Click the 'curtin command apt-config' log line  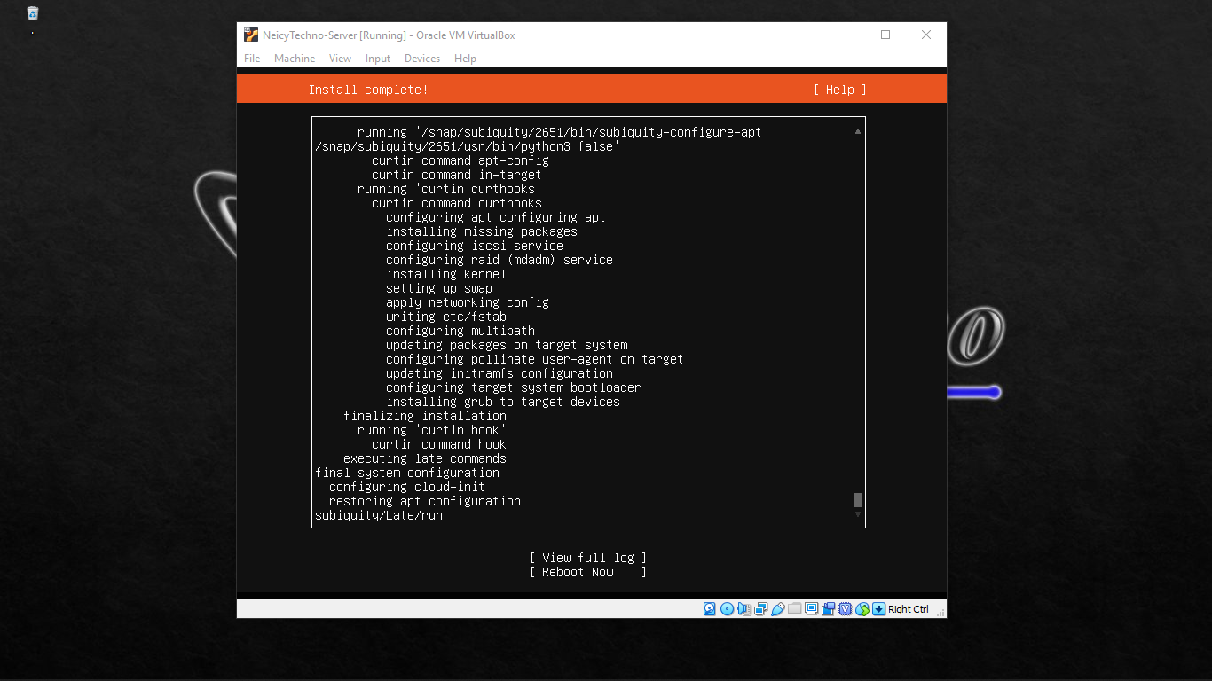coord(460,160)
